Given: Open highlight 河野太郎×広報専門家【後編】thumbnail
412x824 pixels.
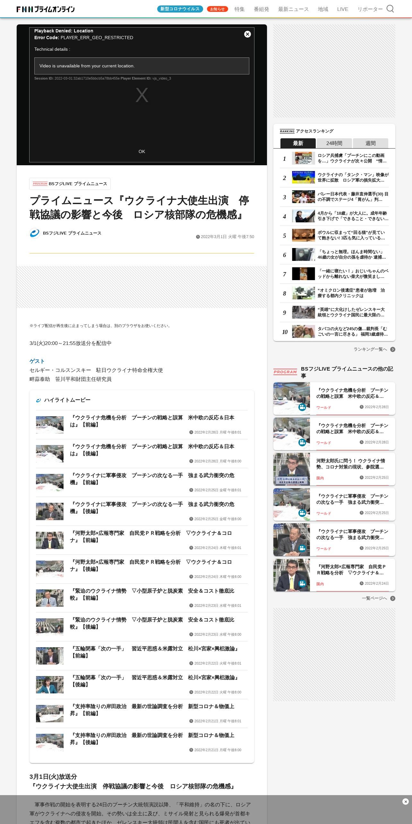Looking at the screenshot, I should tap(50, 569).
